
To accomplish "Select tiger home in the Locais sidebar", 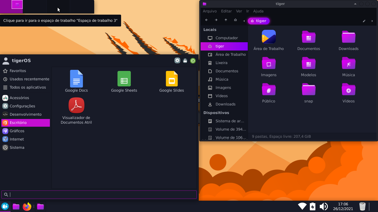I will pyautogui.click(x=224, y=46).
